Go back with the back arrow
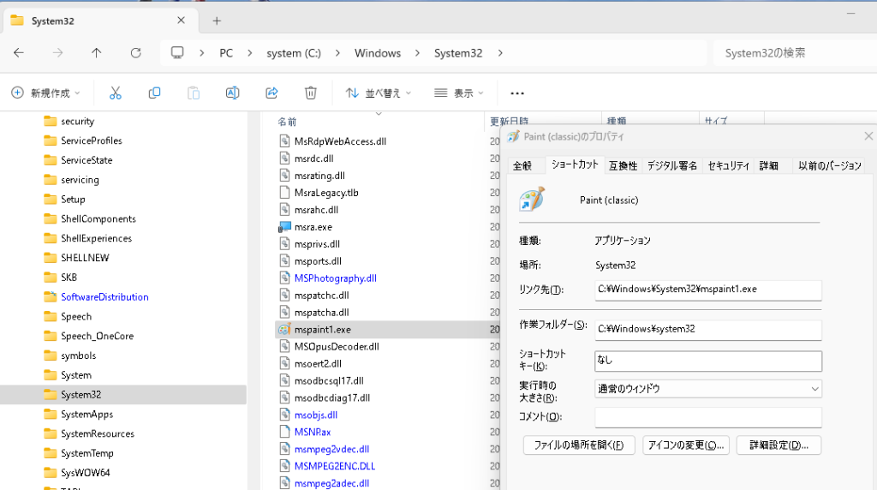The height and width of the screenshot is (490, 877). [x=19, y=52]
